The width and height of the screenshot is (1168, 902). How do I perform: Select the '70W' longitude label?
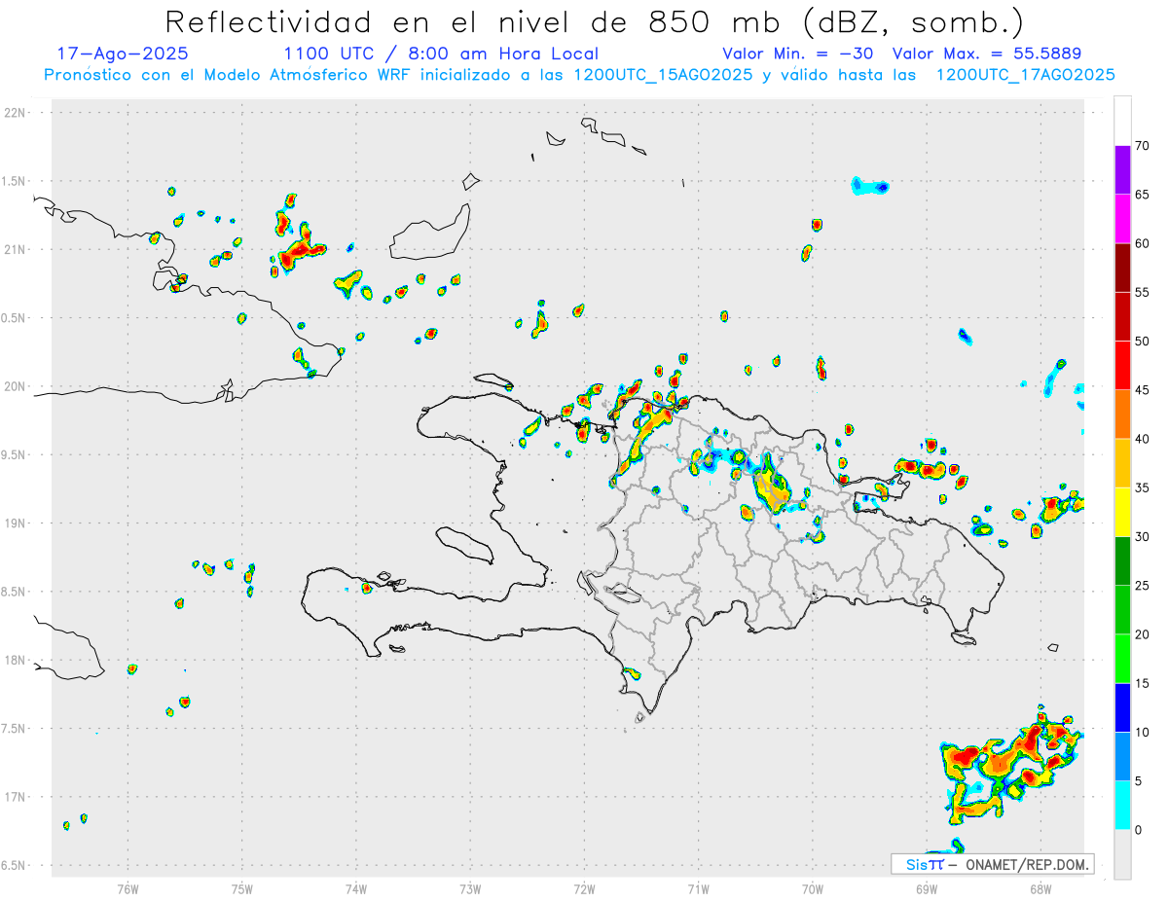[813, 889]
